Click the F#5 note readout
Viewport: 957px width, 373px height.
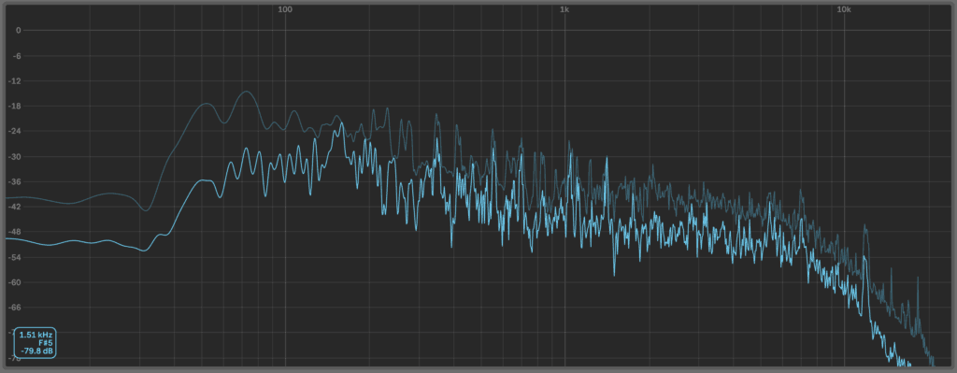[x=45, y=343]
